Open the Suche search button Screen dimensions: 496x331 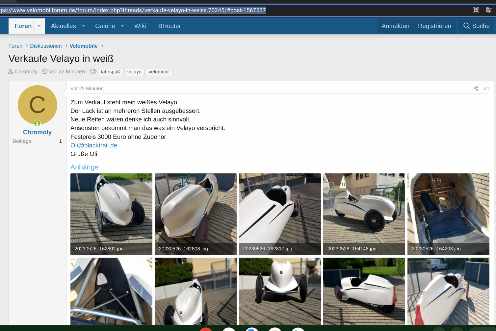point(476,26)
